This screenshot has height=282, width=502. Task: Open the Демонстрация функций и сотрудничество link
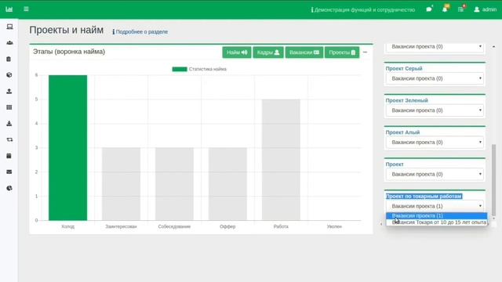click(x=363, y=10)
